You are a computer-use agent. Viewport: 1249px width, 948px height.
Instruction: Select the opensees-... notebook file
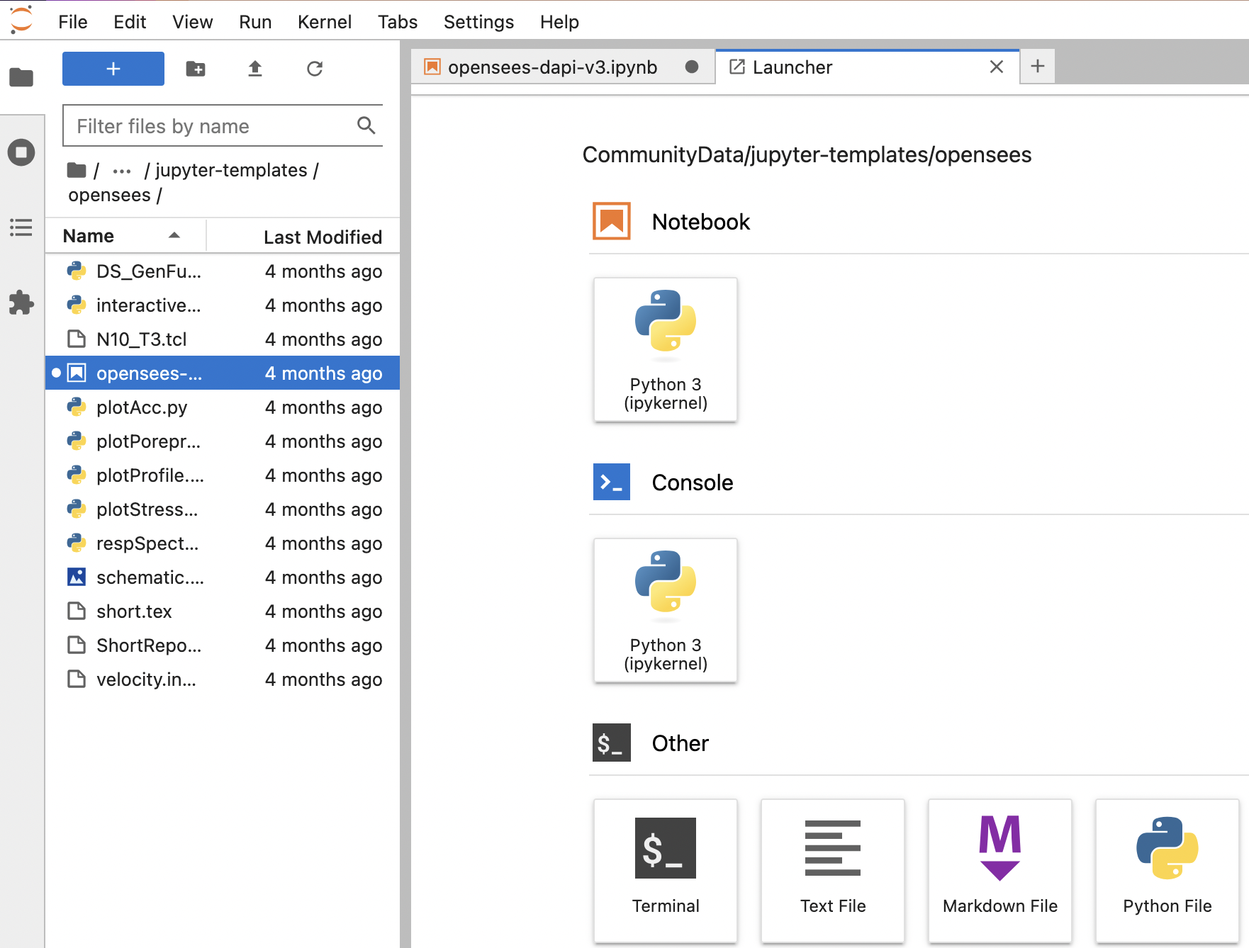[x=223, y=373]
